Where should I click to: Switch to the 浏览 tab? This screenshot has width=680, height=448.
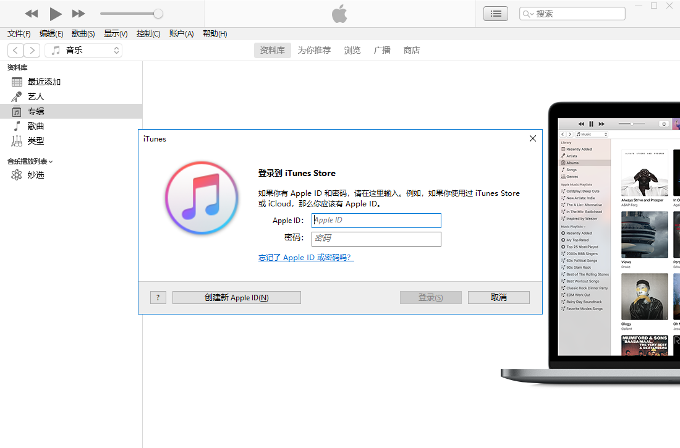tap(352, 50)
